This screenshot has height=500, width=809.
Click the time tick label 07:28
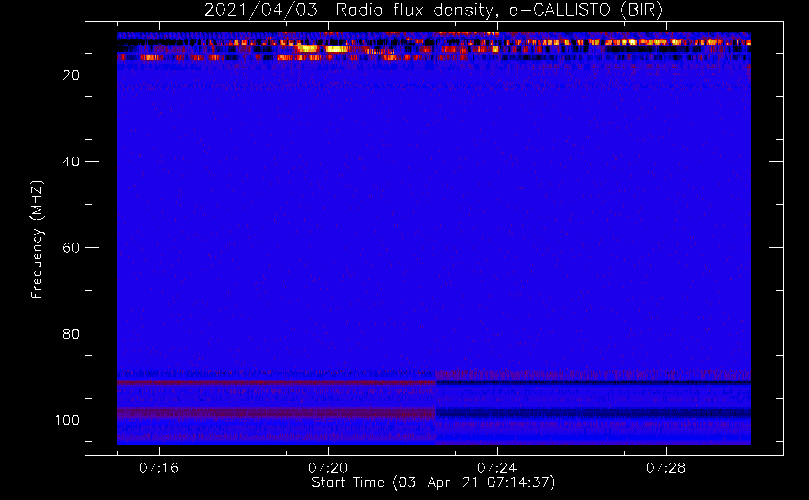click(666, 468)
